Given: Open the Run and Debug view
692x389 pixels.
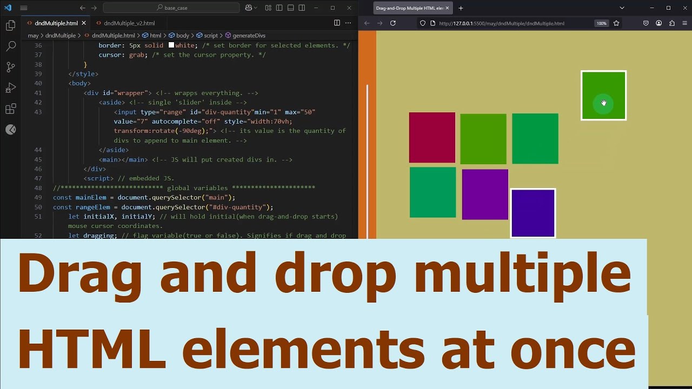Looking at the screenshot, I should (x=10, y=88).
